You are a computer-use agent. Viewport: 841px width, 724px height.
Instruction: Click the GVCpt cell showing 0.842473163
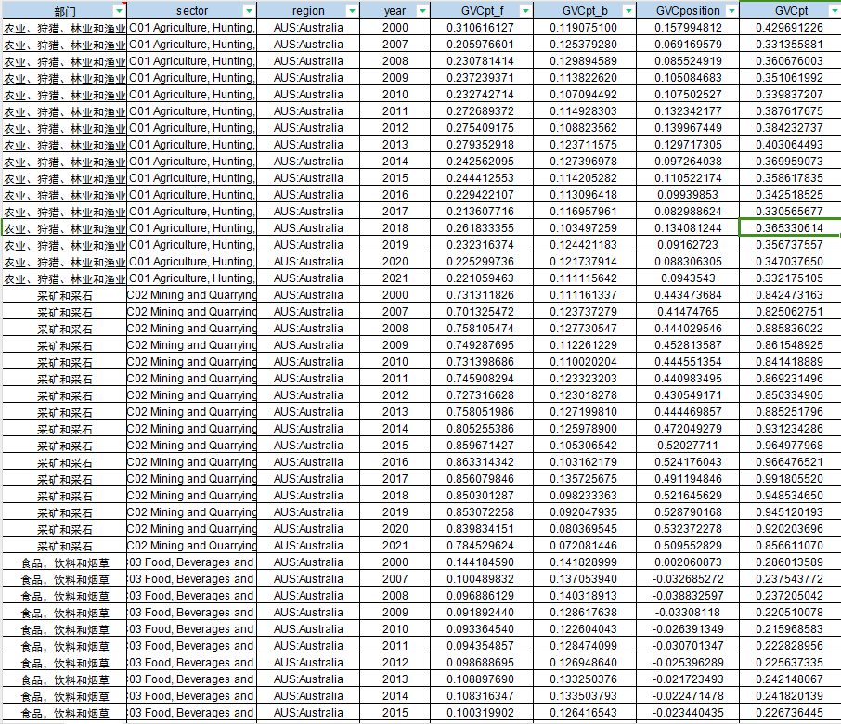click(x=789, y=295)
